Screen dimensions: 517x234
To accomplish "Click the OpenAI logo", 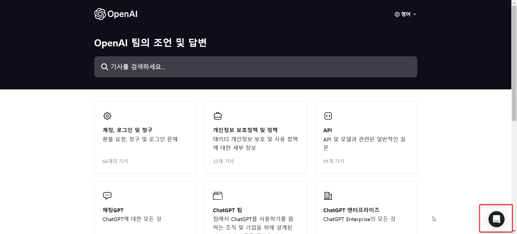I will [116, 14].
